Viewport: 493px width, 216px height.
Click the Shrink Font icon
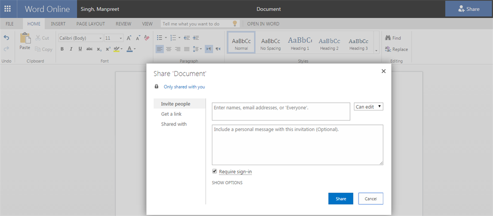point(138,38)
